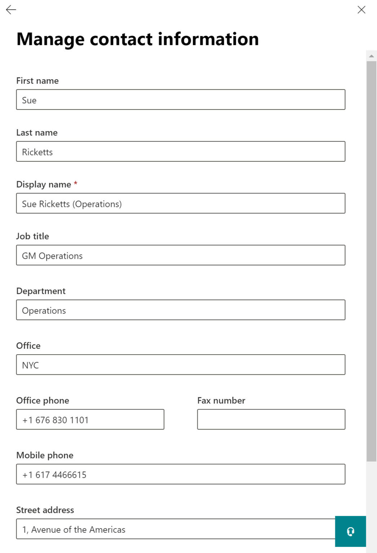
Task: Click the Job title field showing GM Operations
Action: [x=180, y=255]
